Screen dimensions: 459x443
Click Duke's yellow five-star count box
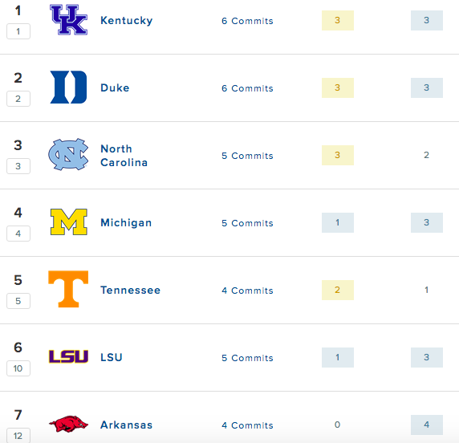pyautogui.click(x=338, y=87)
